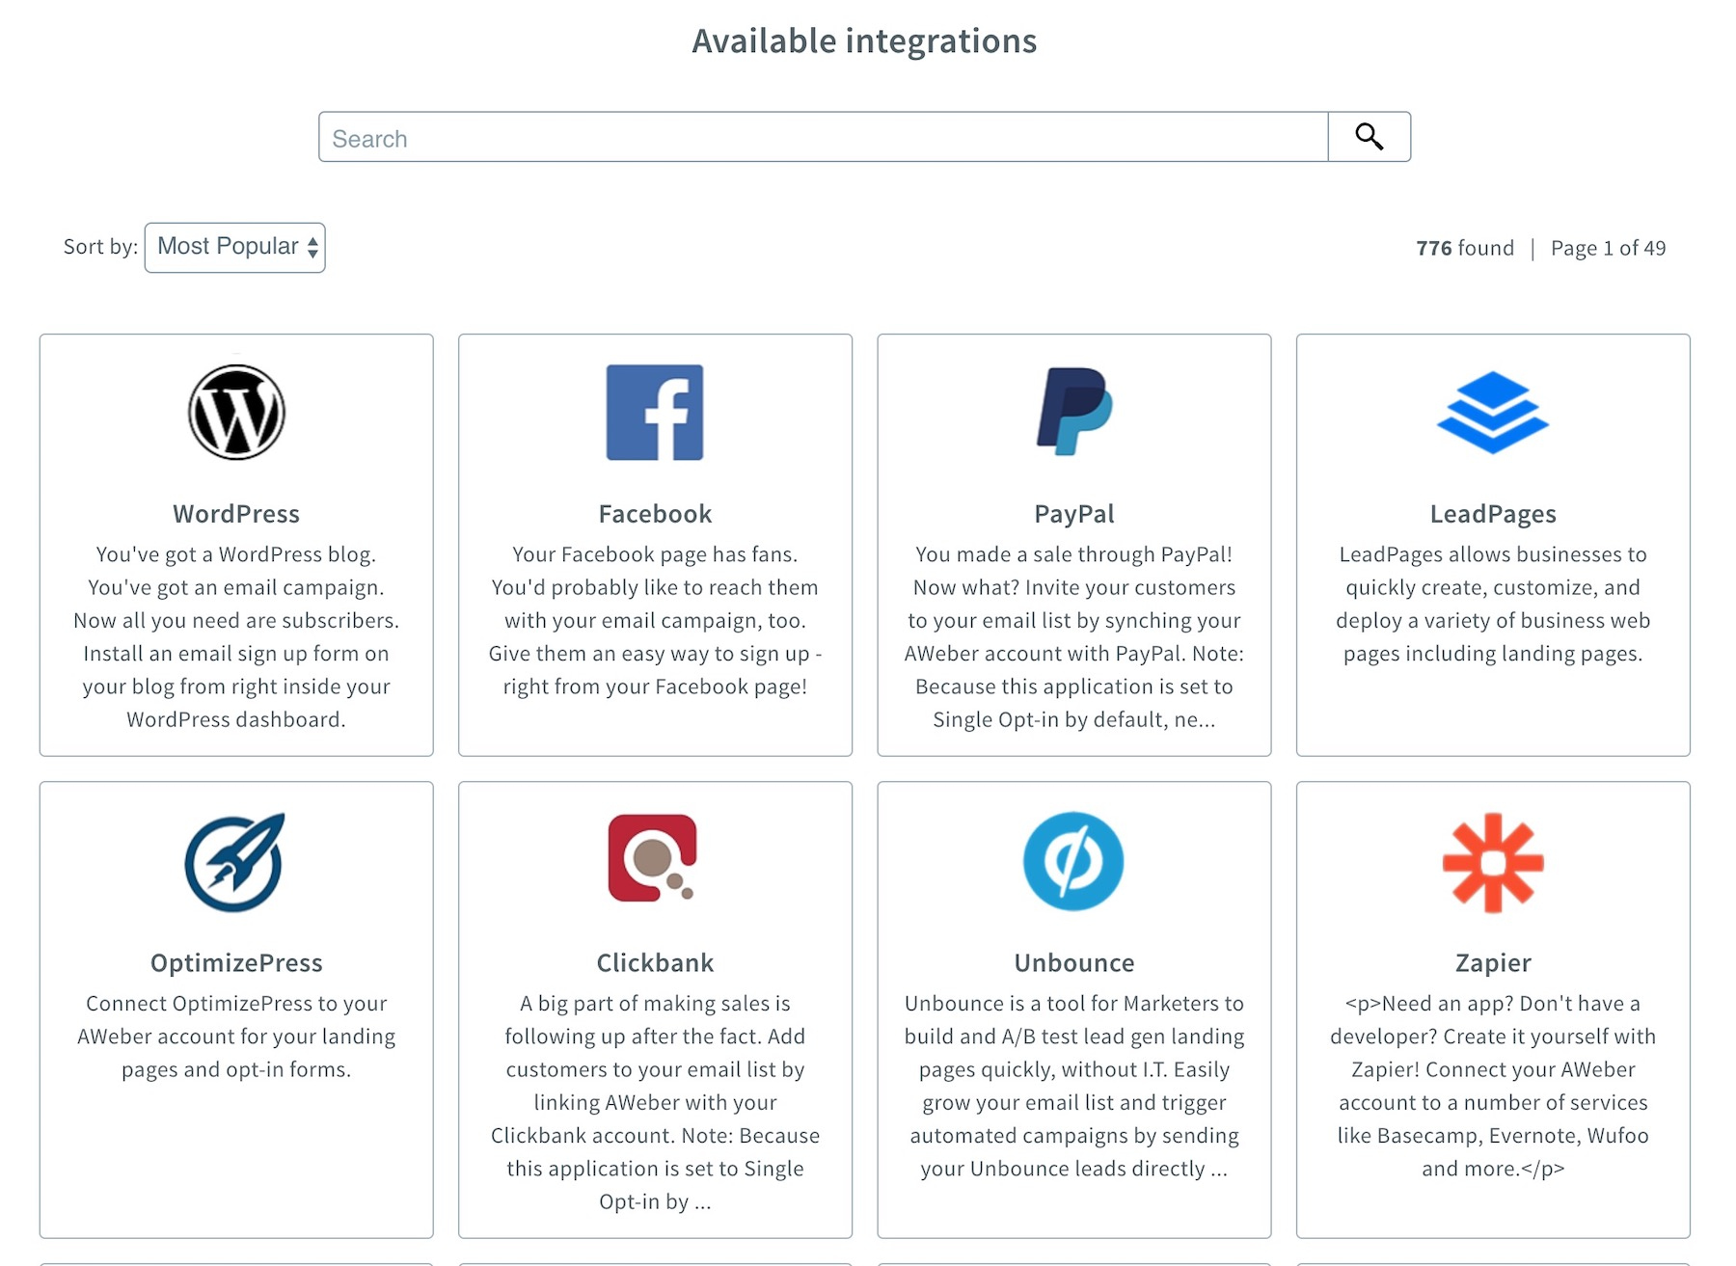This screenshot has width=1736, height=1266.
Task: Click the LeadPages stacked layers icon
Action: tap(1493, 413)
